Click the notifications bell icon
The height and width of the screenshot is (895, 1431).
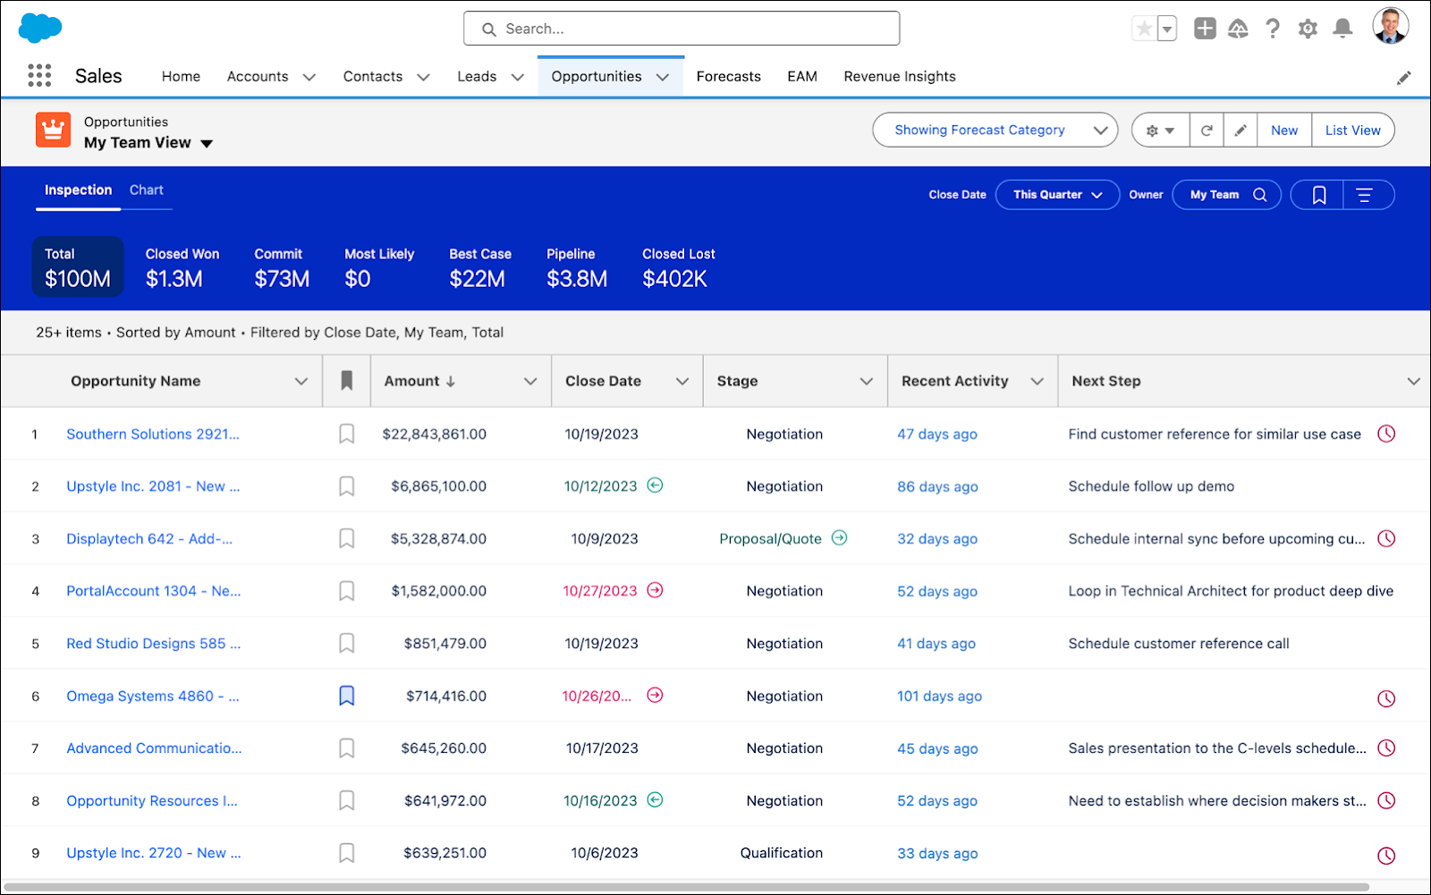(x=1342, y=29)
